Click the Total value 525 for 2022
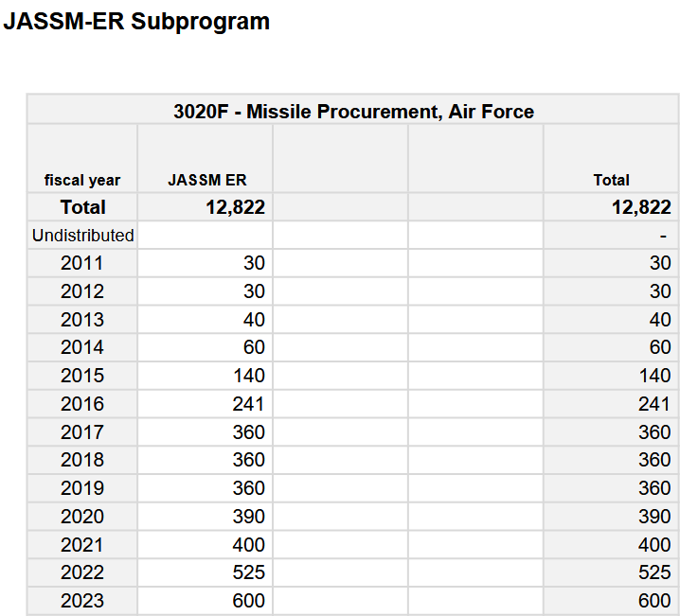Viewport: 698px width, 616px height. pos(654,572)
